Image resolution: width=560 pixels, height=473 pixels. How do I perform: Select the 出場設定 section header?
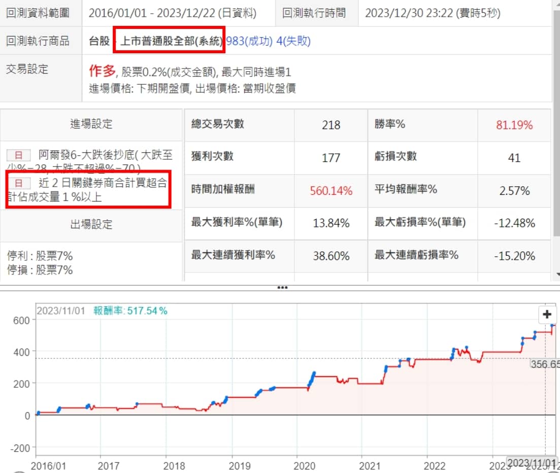91,224
